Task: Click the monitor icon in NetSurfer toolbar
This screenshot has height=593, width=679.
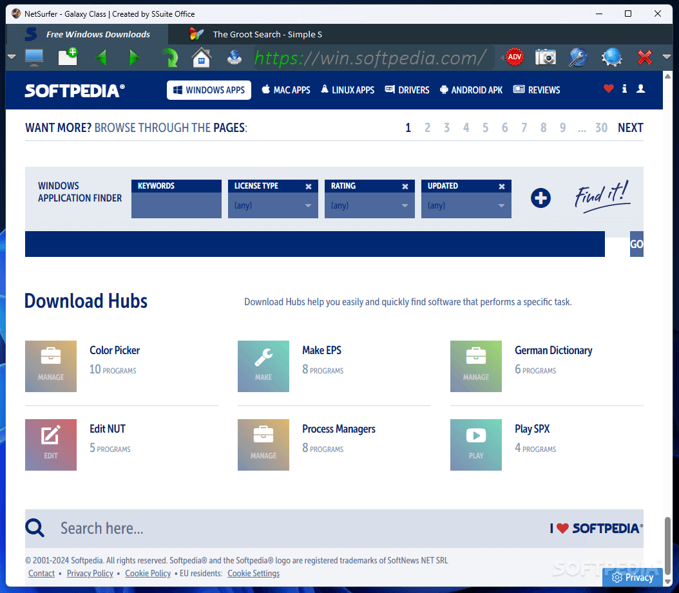Action: click(x=33, y=57)
